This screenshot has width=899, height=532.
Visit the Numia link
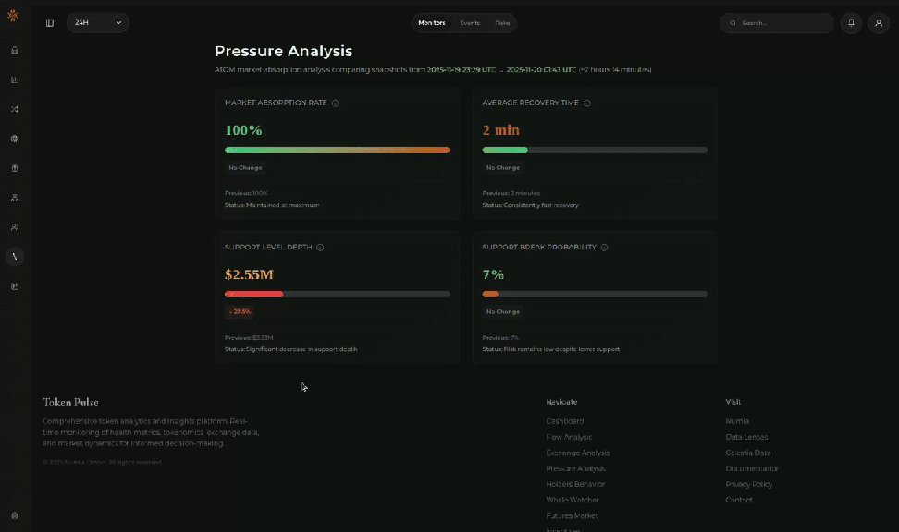[x=737, y=421]
